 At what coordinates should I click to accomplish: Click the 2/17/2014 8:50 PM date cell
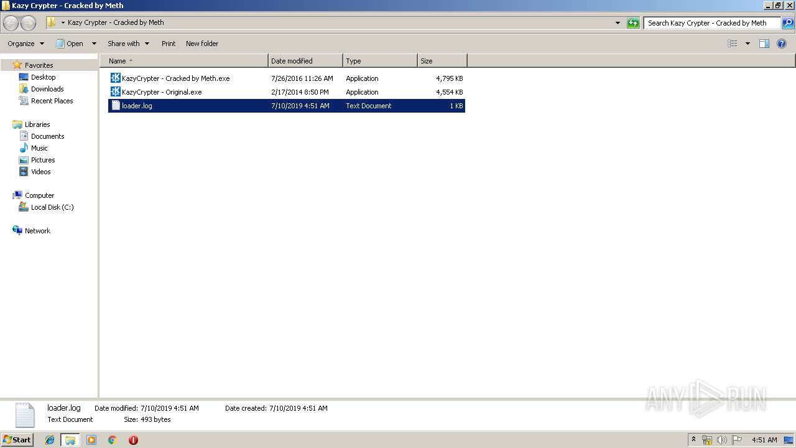click(x=300, y=92)
